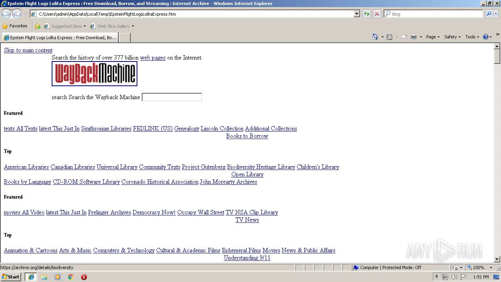This screenshot has width=501, height=282.
Task: Open a new blank tab
Action: (x=124, y=38)
